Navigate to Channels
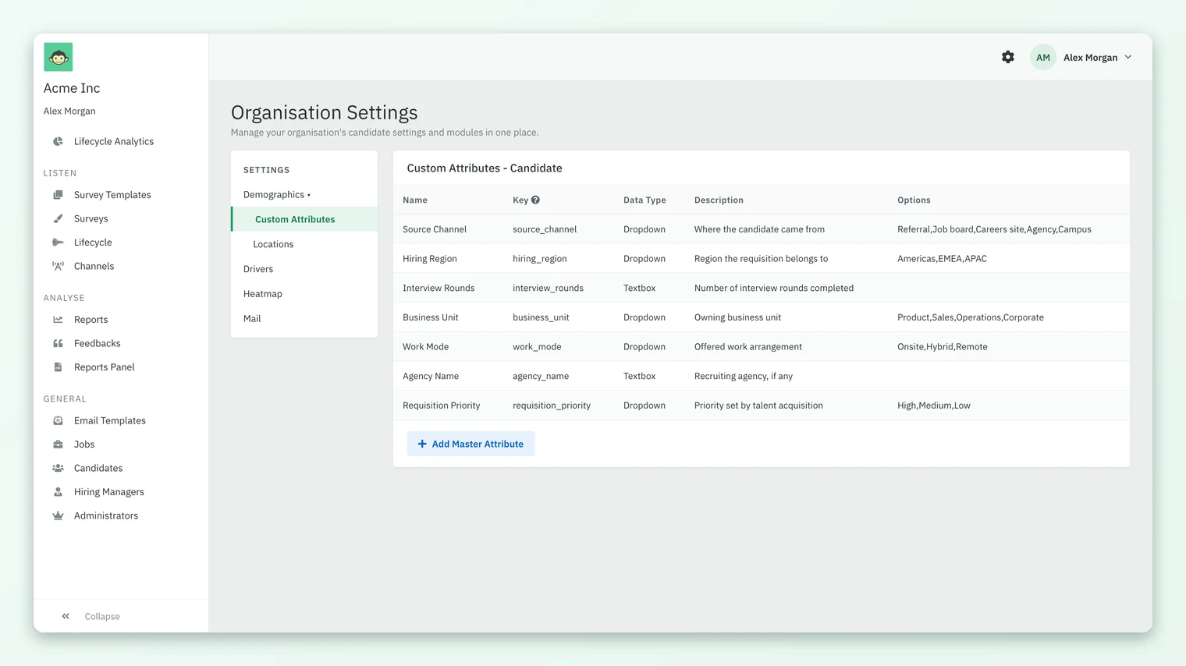Screen dimensions: 1186x666 coord(94,266)
